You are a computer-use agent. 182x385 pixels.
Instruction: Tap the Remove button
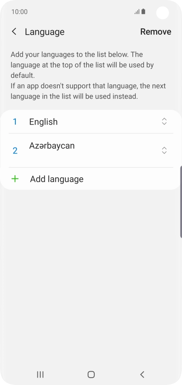[156, 32]
